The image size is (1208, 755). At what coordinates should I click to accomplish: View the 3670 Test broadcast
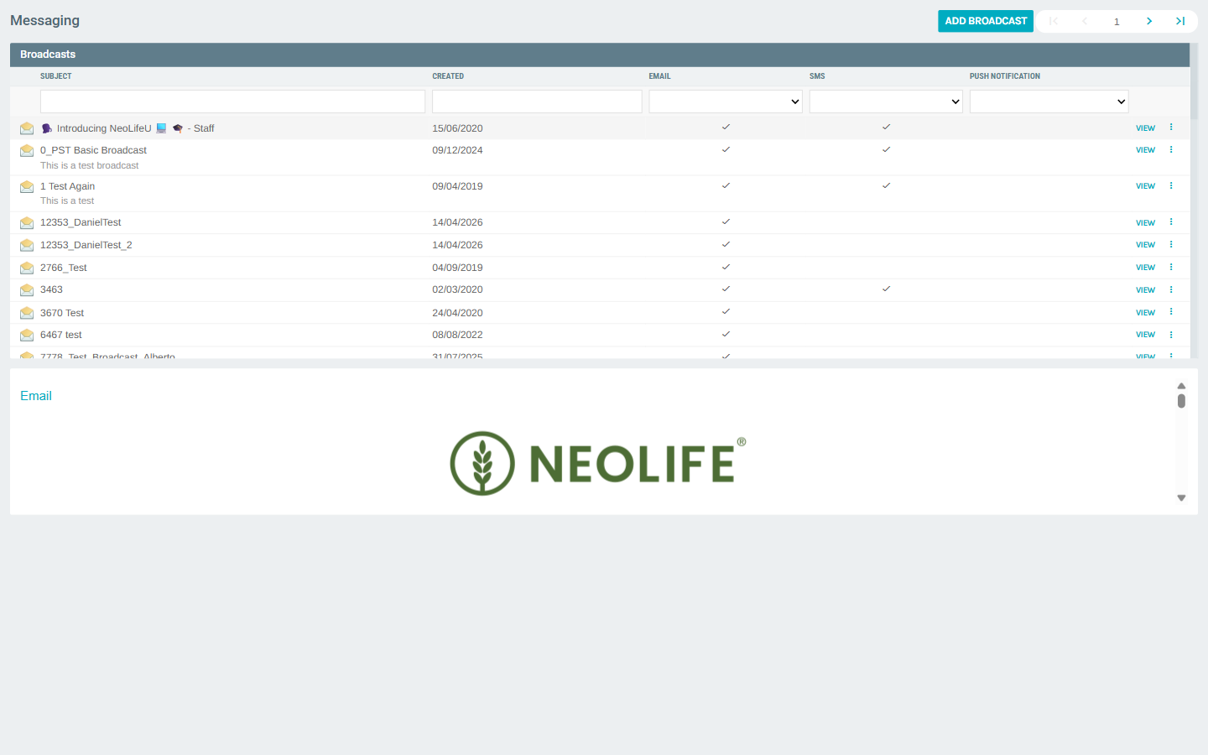click(1145, 313)
